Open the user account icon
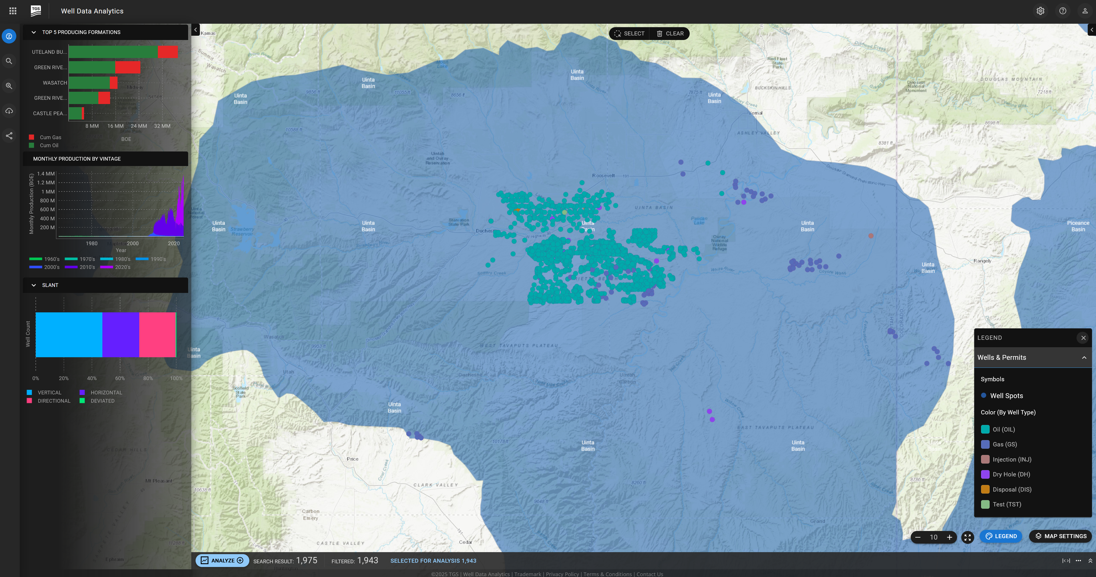Image resolution: width=1096 pixels, height=577 pixels. 1085,11
